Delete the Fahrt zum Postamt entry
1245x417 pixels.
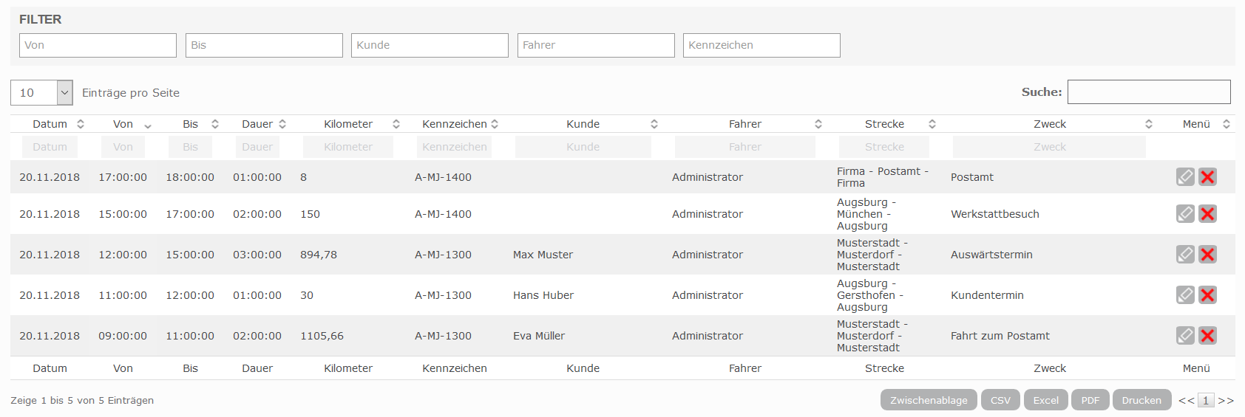pyautogui.click(x=1207, y=336)
